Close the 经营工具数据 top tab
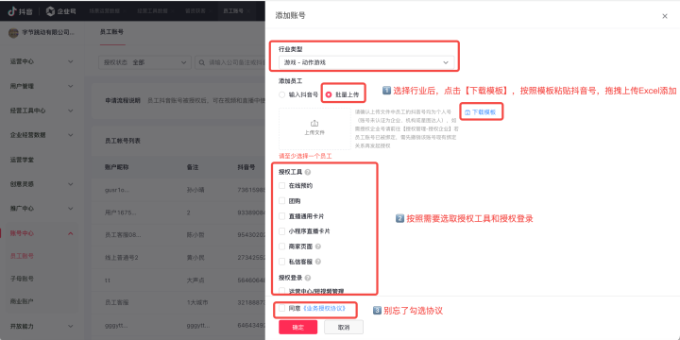The height and width of the screenshot is (340, 680). [173, 11]
